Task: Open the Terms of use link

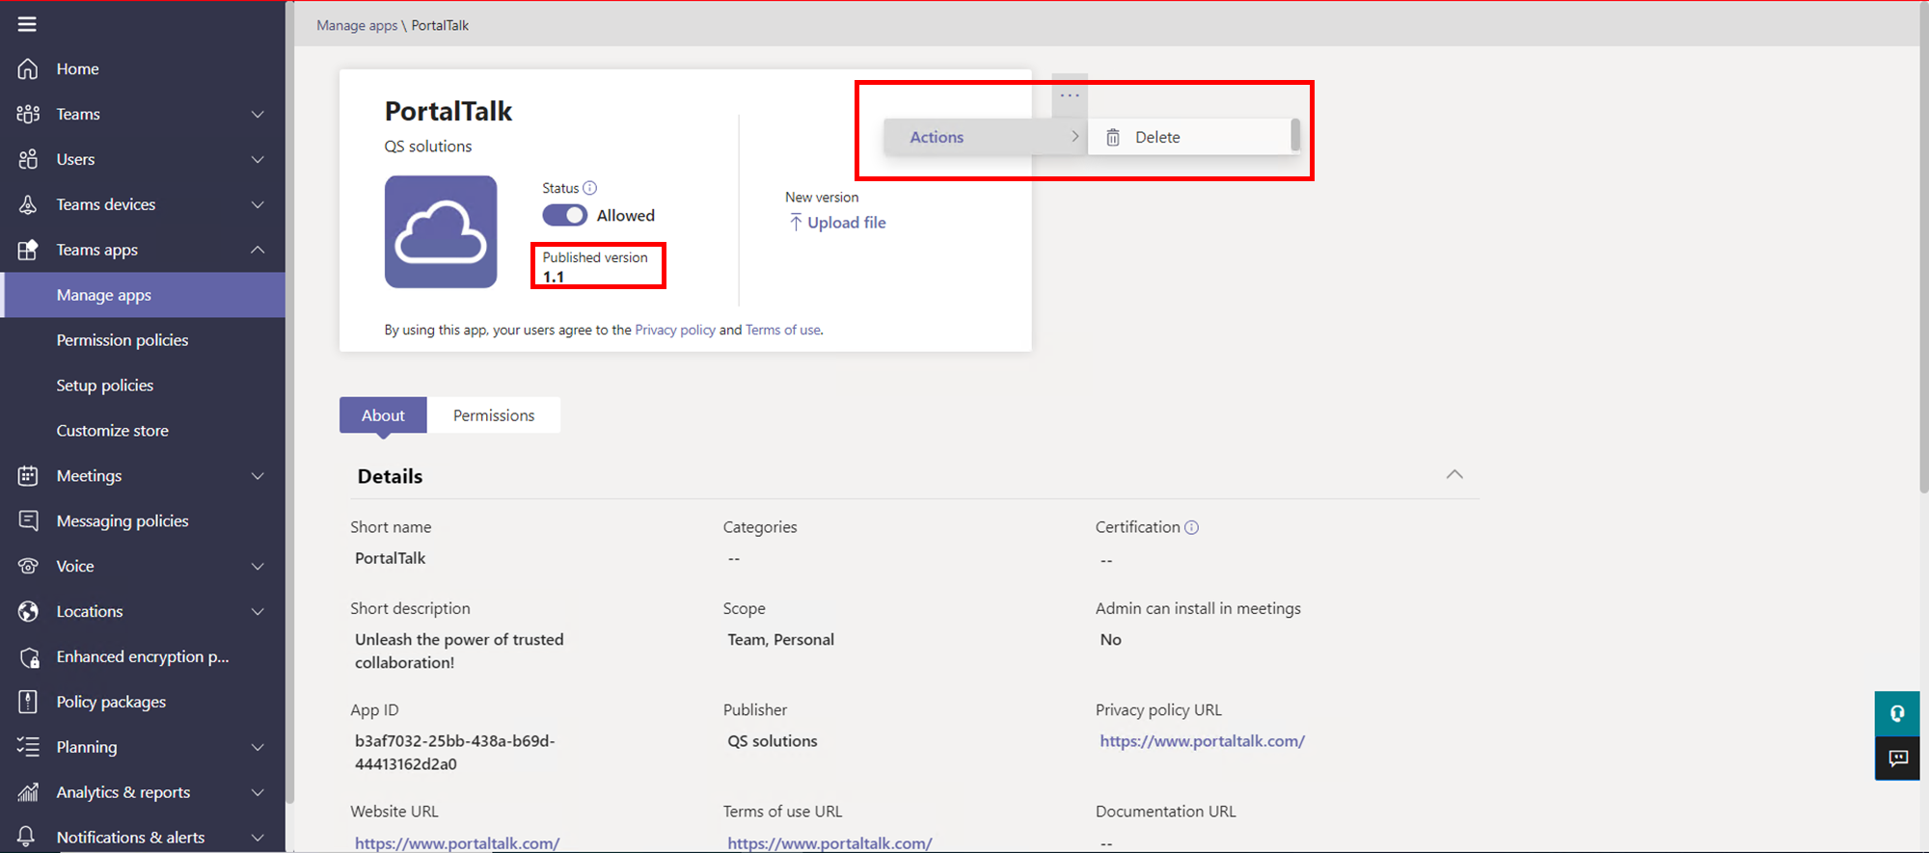Action: pyautogui.click(x=783, y=330)
